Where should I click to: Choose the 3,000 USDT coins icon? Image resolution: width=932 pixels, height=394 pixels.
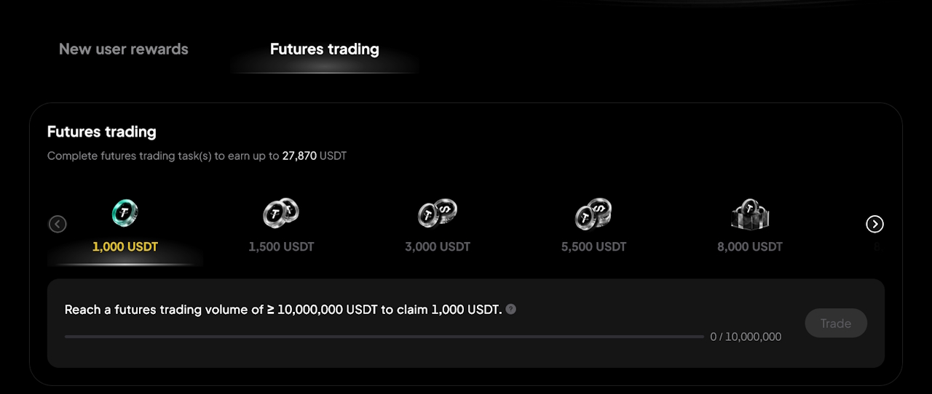438,213
